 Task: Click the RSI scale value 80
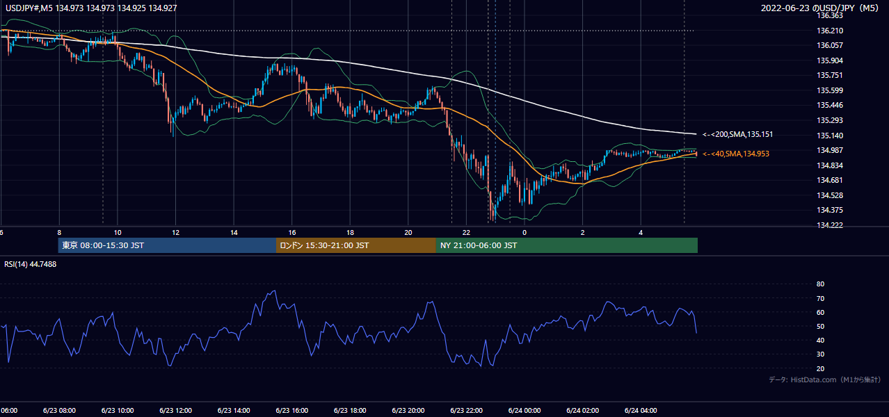click(x=820, y=284)
